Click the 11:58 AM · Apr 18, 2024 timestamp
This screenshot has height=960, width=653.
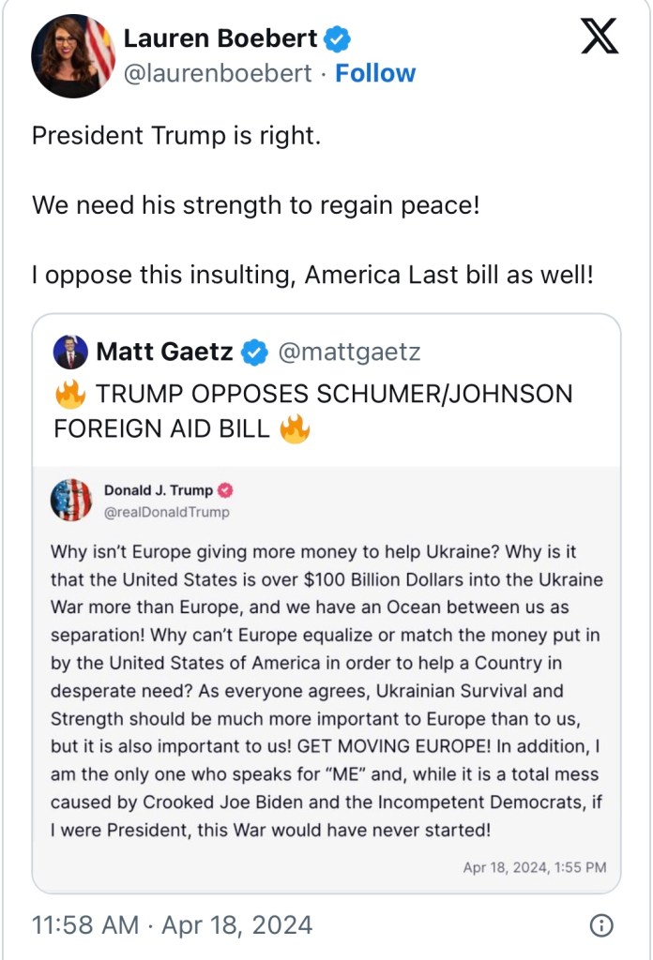click(172, 925)
